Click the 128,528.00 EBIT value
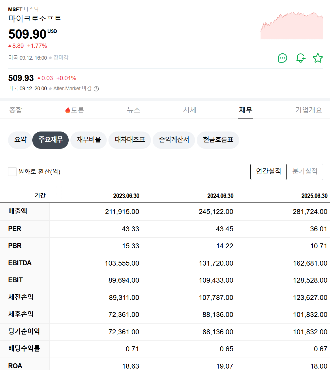Image resolution: width=330 pixels, height=370 pixels. point(310,280)
